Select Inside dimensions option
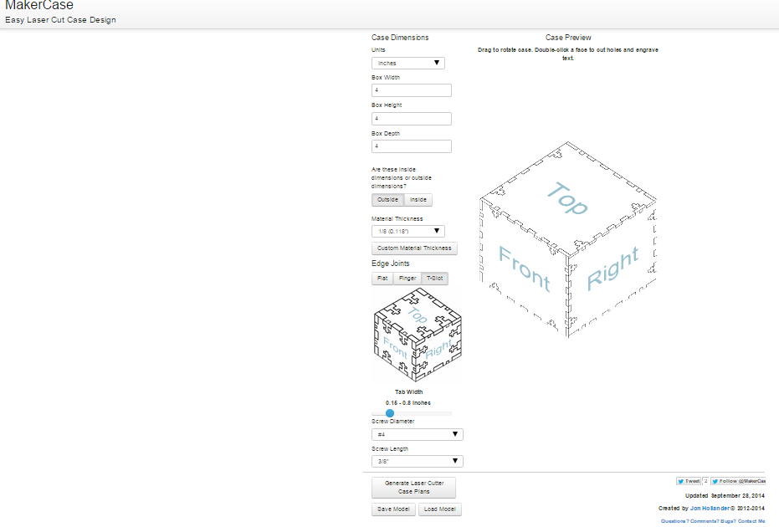This screenshot has width=779, height=527. 418,200
